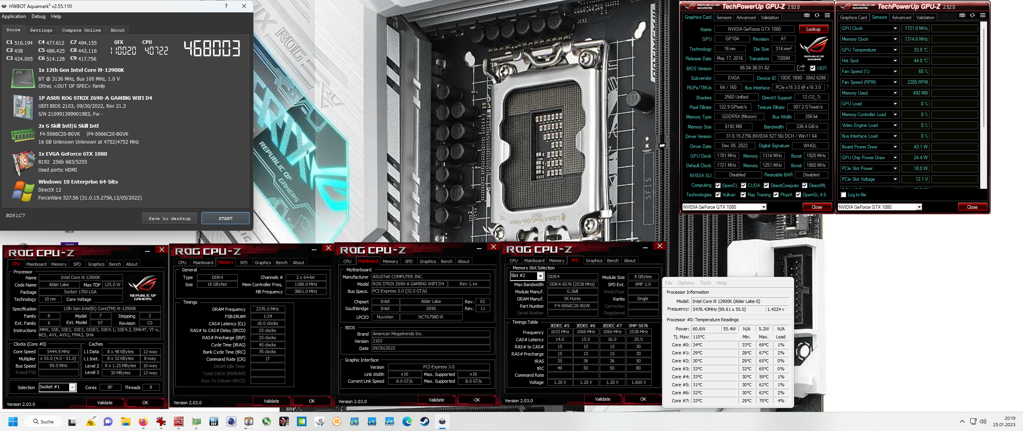Show hidden tray icons chevron

(x=962, y=421)
